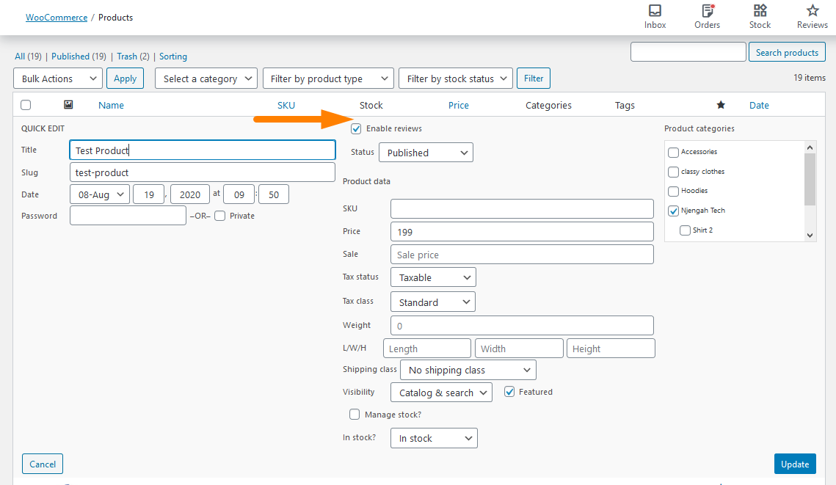836x485 pixels.
Task: Uncheck the Featured checkbox
Action: click(x=509, y=392)
